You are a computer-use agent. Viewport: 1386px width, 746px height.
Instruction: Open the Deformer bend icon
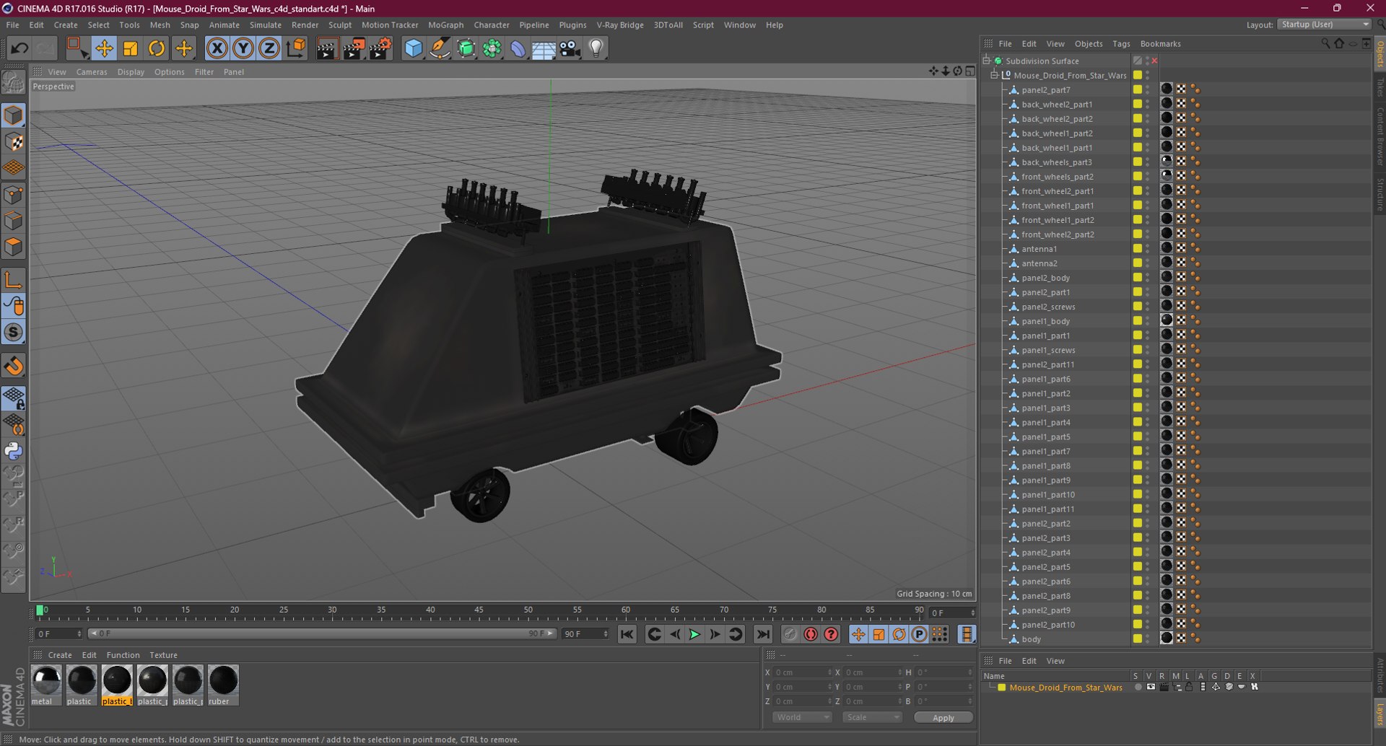[518, 48]
